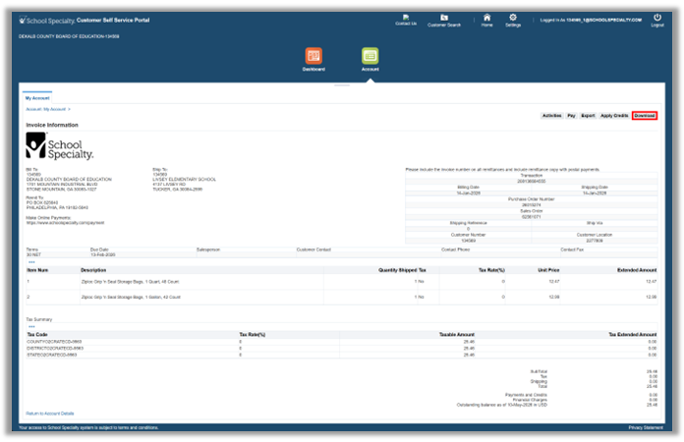The height and width of the screenshot is (442, 684).
Task: Open the terms and conditions footer notice
Action: click(88, 427)
